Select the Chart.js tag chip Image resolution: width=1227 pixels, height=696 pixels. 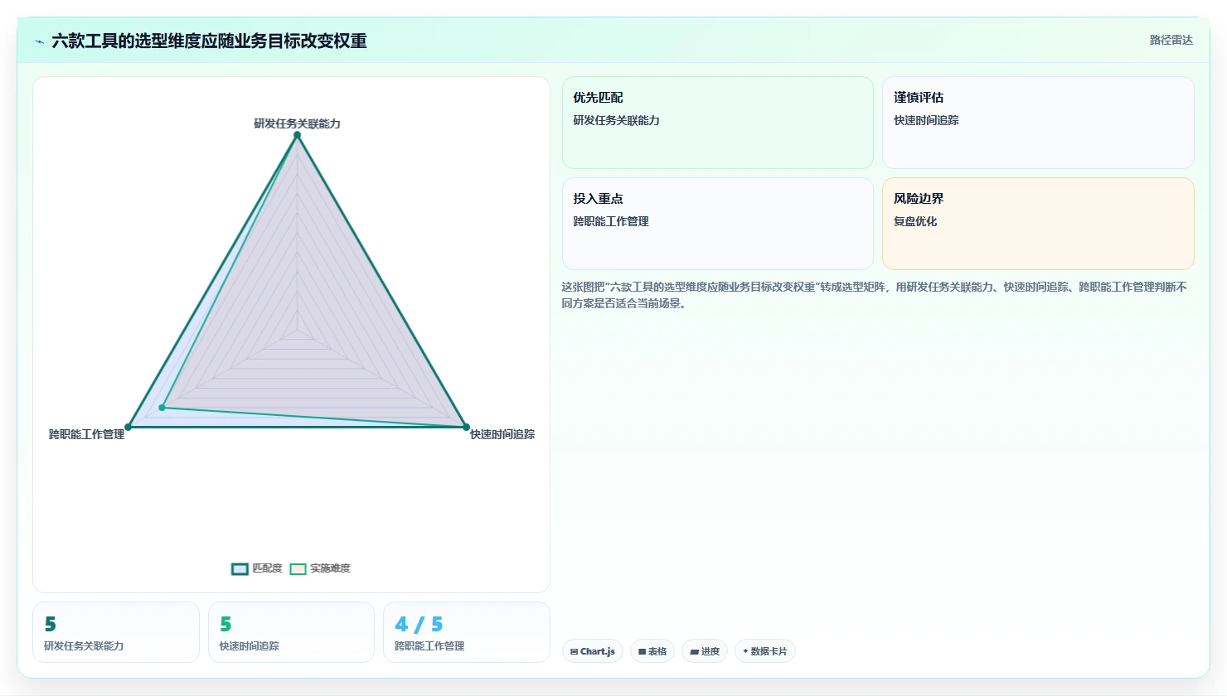pyautogui.click(x=593, y=651)
